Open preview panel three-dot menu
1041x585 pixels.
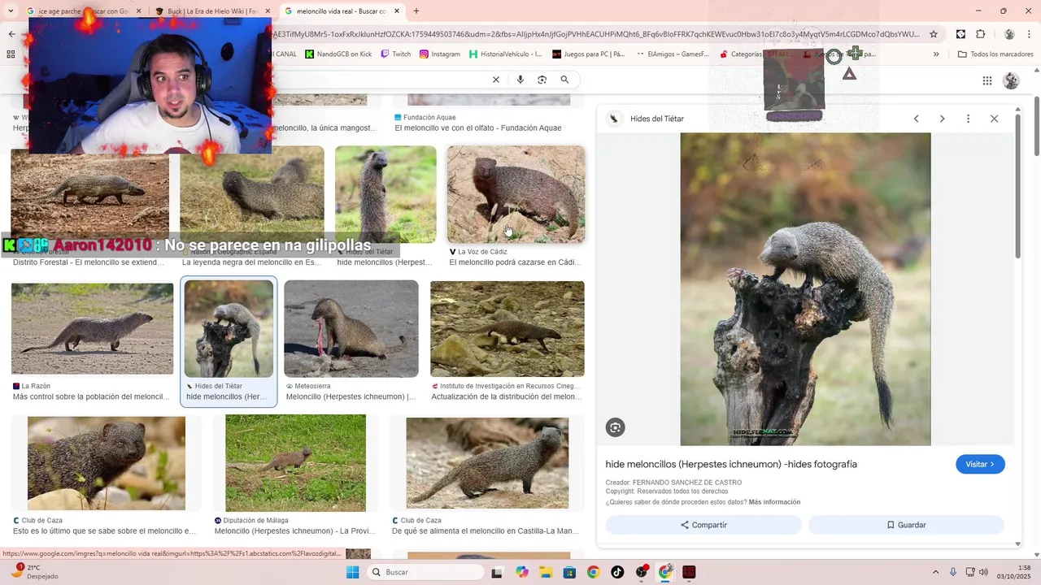click(968, 119)
